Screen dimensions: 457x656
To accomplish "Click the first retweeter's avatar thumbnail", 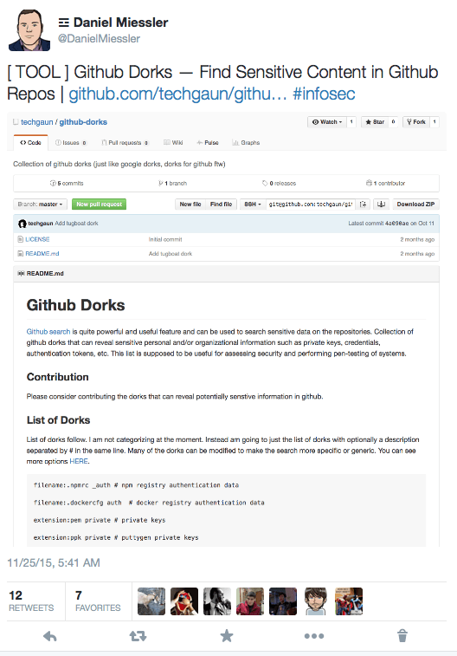I will pyautogui.click(x=151, y=601).
